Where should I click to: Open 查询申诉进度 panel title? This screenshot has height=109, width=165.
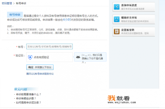coord(129,5)
